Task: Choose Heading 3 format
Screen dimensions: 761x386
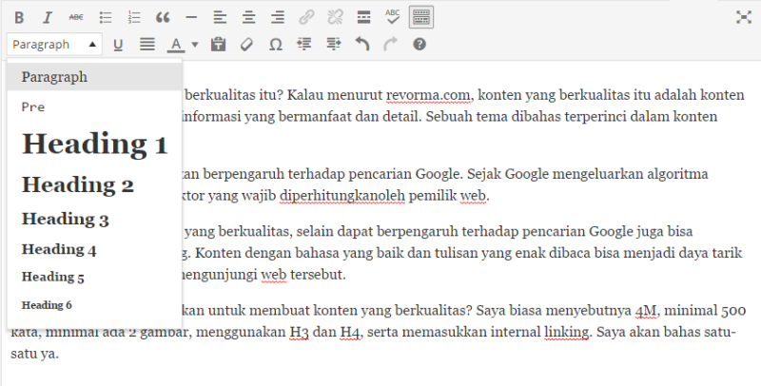Action: tap(94, 220)
